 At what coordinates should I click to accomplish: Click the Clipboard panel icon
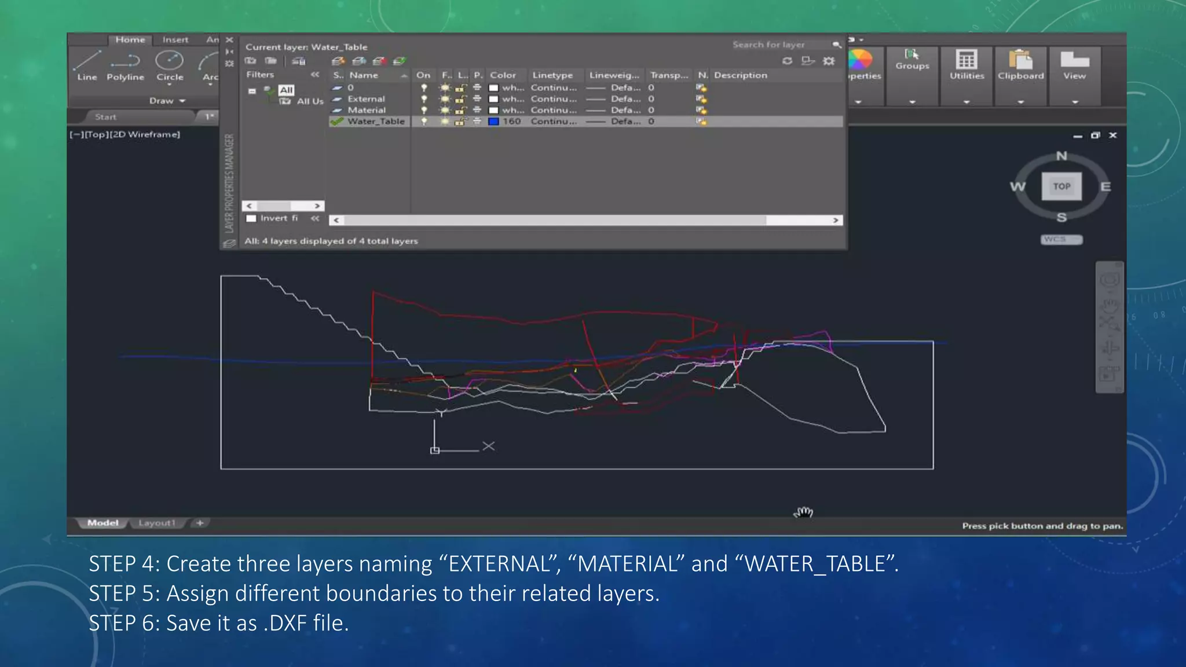(x=1020, y=59)
